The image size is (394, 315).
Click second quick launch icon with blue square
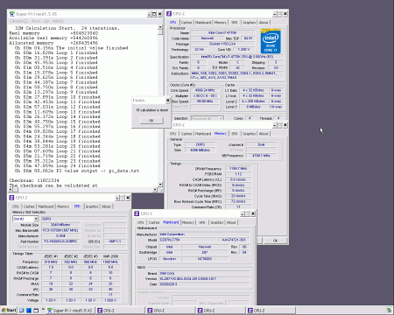(29, 311)
